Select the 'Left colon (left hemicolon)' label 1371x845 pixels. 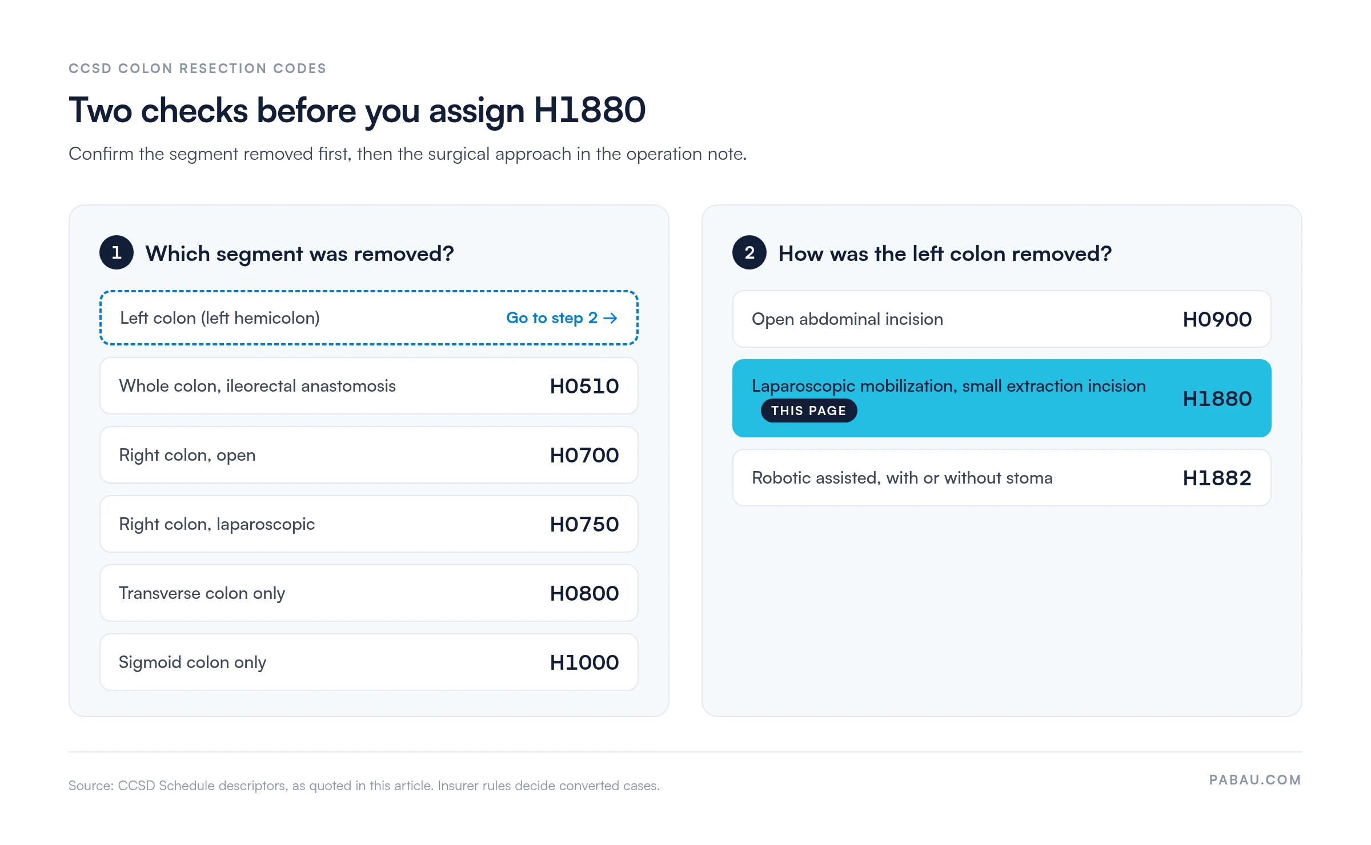(x=220, y=318)
